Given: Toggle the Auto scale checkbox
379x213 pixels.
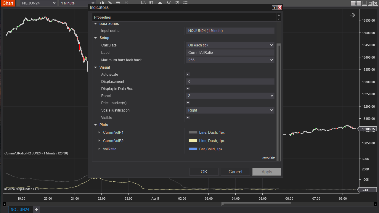Looking at the screenshot, I should pyautogui.click(x=188, y=74).
